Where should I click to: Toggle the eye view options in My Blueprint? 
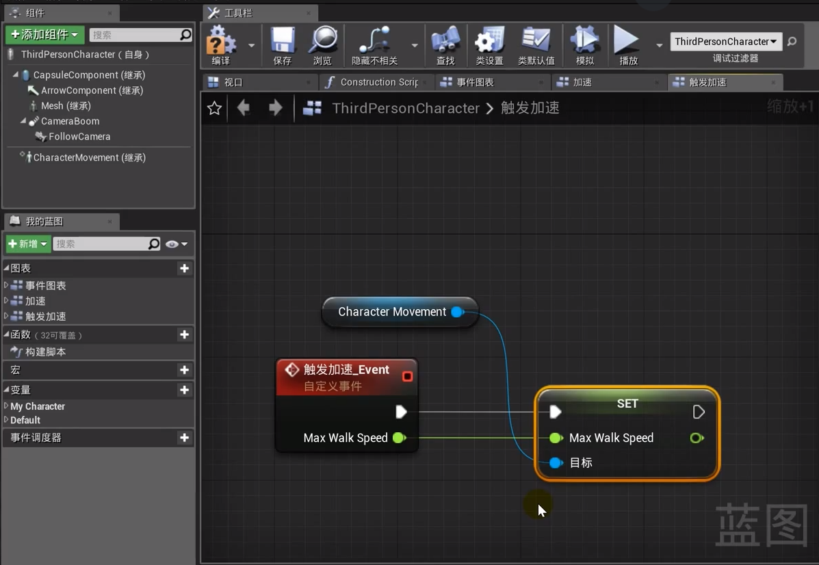point(176,244)
